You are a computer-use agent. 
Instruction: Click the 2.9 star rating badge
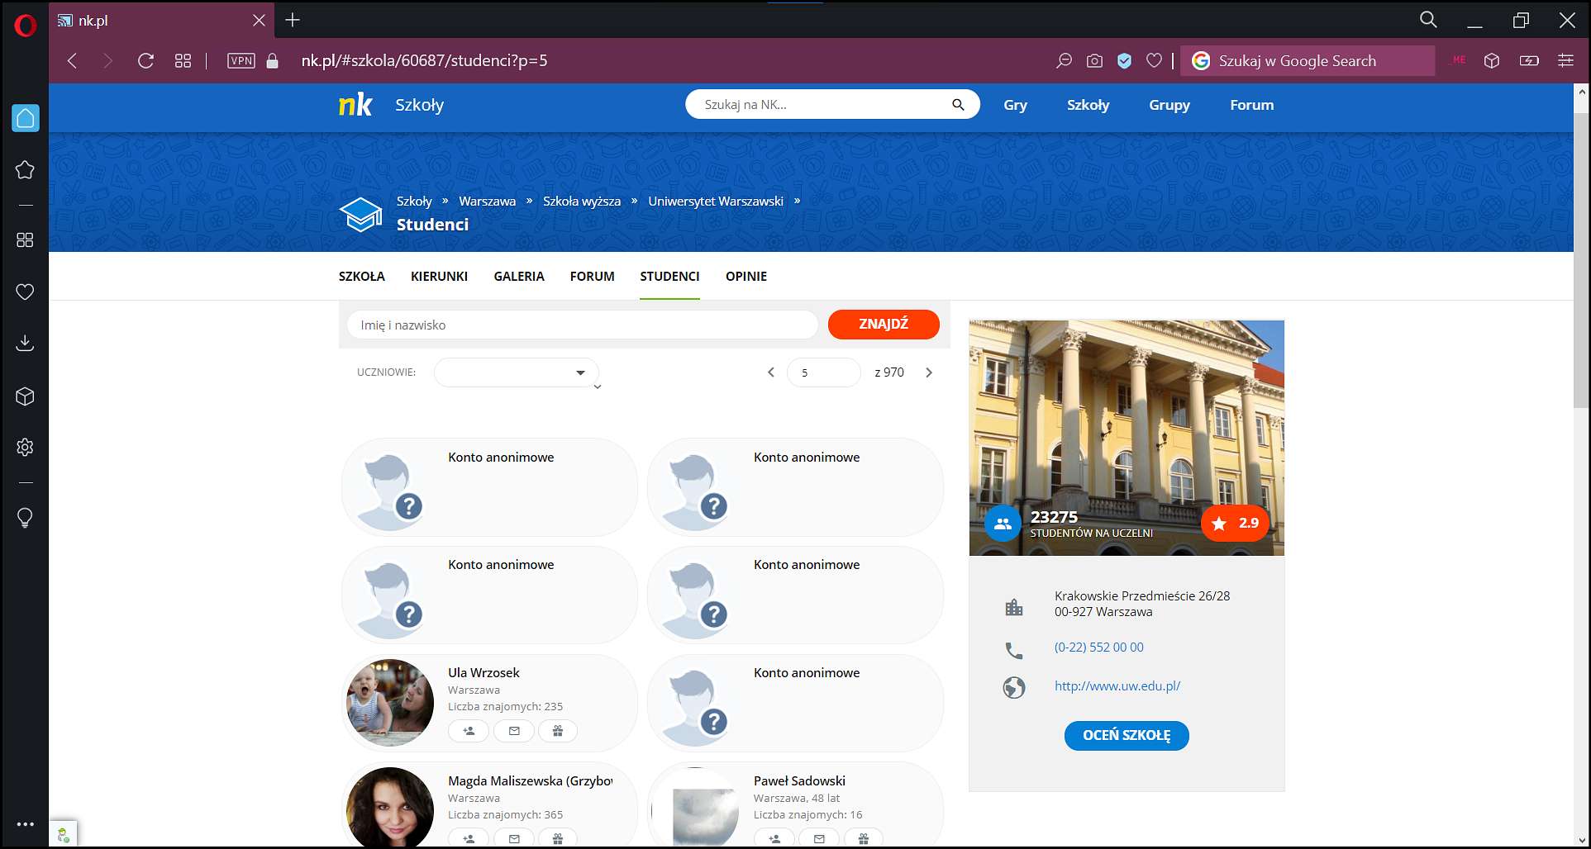point(1236,523)
